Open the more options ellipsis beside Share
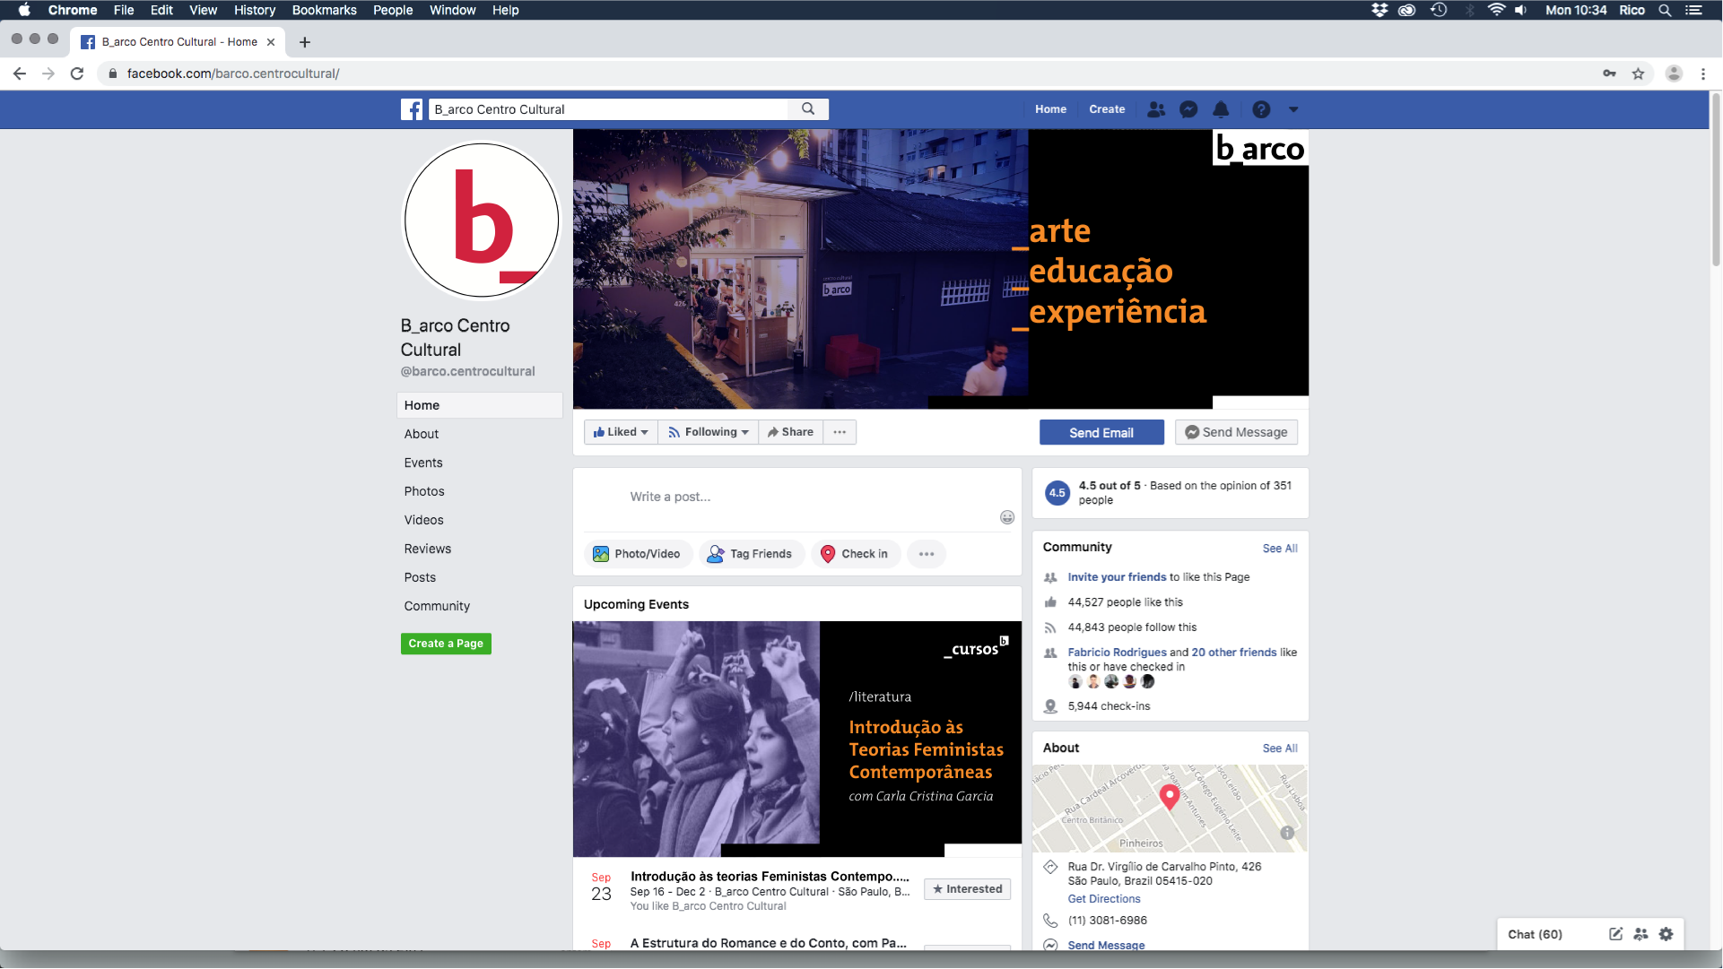 [840, 432]
